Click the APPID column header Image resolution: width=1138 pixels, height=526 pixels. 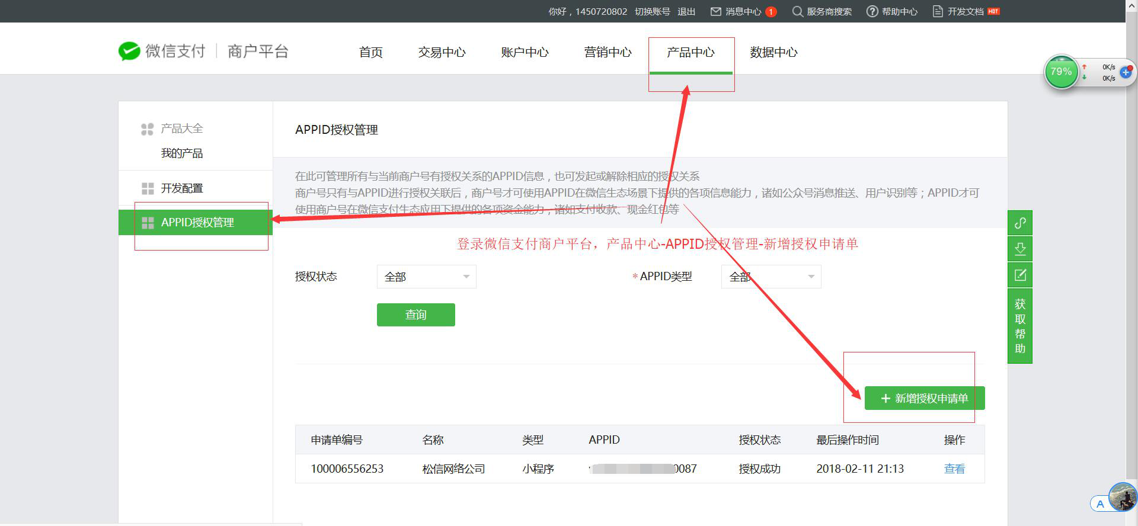click(x=604, y=440)
